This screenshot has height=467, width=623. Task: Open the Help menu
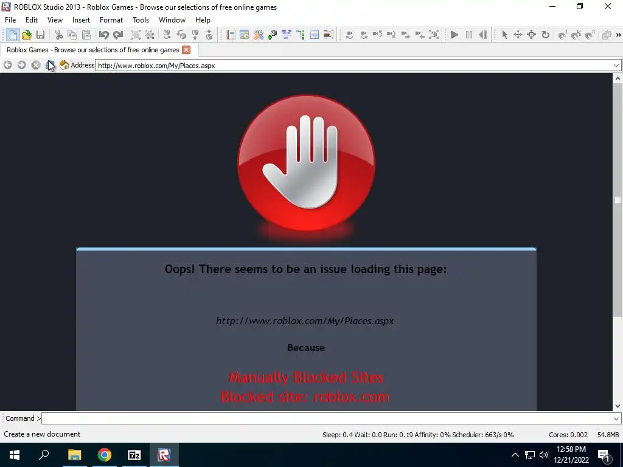point(203,20)
